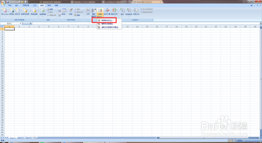The image size is (262, 143).
Task: Customize Quick Access Toolbar dropdown arrow
Action: coord(30,2)
